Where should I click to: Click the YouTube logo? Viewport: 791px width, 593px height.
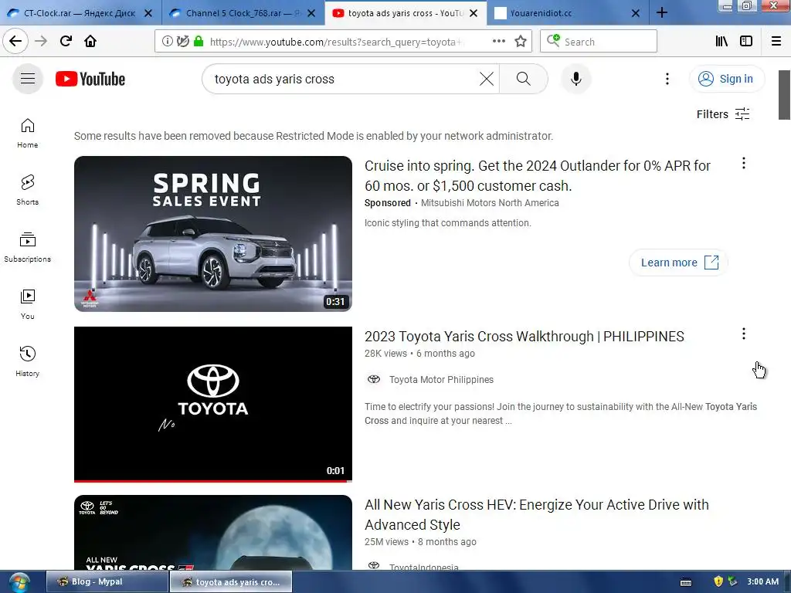[x=90, y=80]
